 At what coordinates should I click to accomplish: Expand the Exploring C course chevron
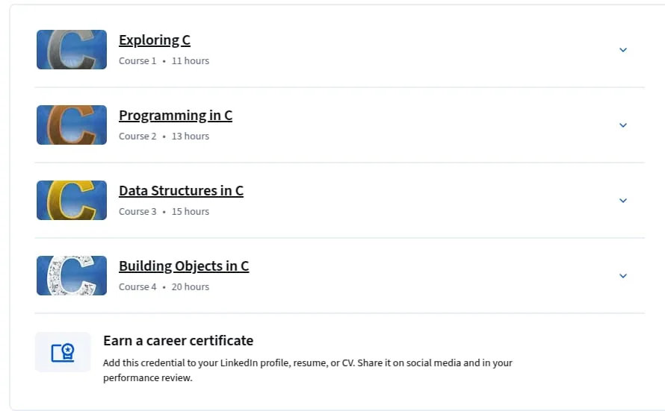(623, 50)
